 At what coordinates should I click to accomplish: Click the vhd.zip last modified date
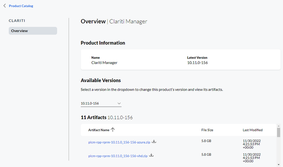point(252,158)
